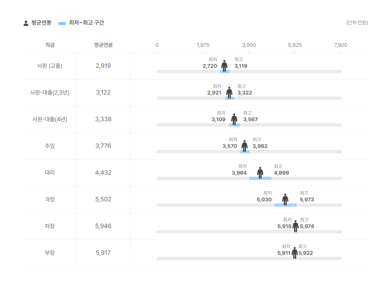Click the person icon in 대리 row
This screenshot has width=392, height=286.
(260, 173)
